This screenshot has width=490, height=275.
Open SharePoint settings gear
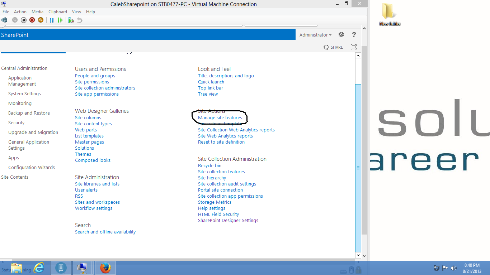click(x=341, y=35)
